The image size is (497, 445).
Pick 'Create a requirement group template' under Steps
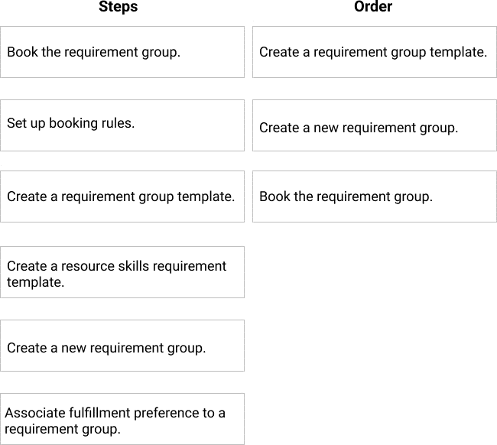(x=122, y=197)
